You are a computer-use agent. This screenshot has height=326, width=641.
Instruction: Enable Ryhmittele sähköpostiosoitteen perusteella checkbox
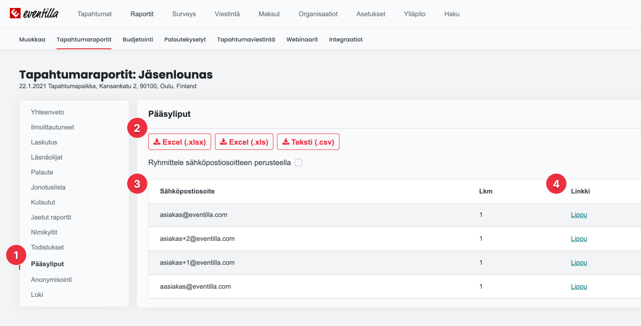click(x=298, y=163)
